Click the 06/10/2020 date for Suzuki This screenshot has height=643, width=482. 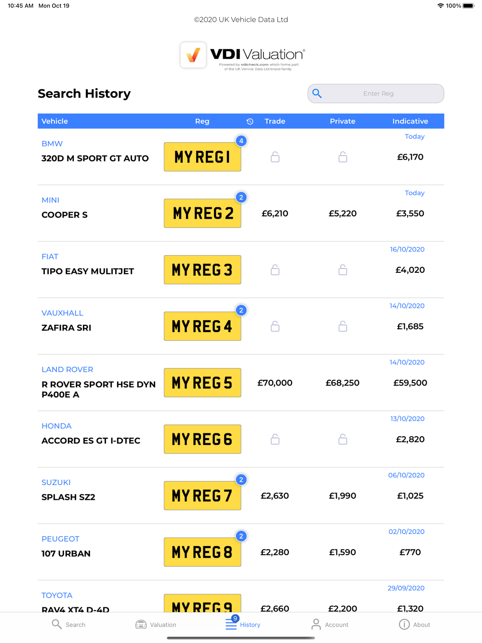point(406,475)
